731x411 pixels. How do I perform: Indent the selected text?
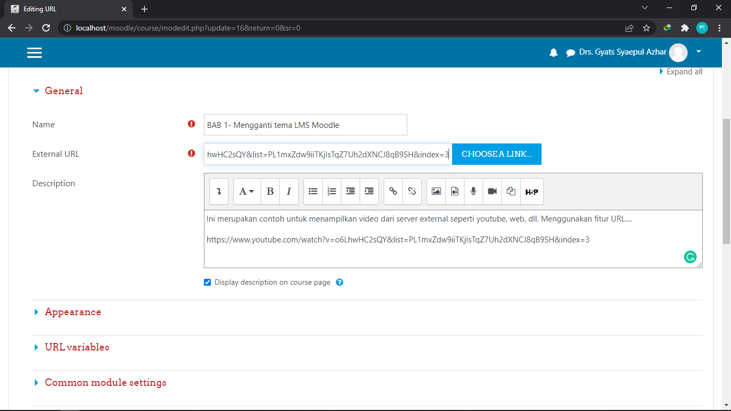pyautogui.click(x=369, y=192)
